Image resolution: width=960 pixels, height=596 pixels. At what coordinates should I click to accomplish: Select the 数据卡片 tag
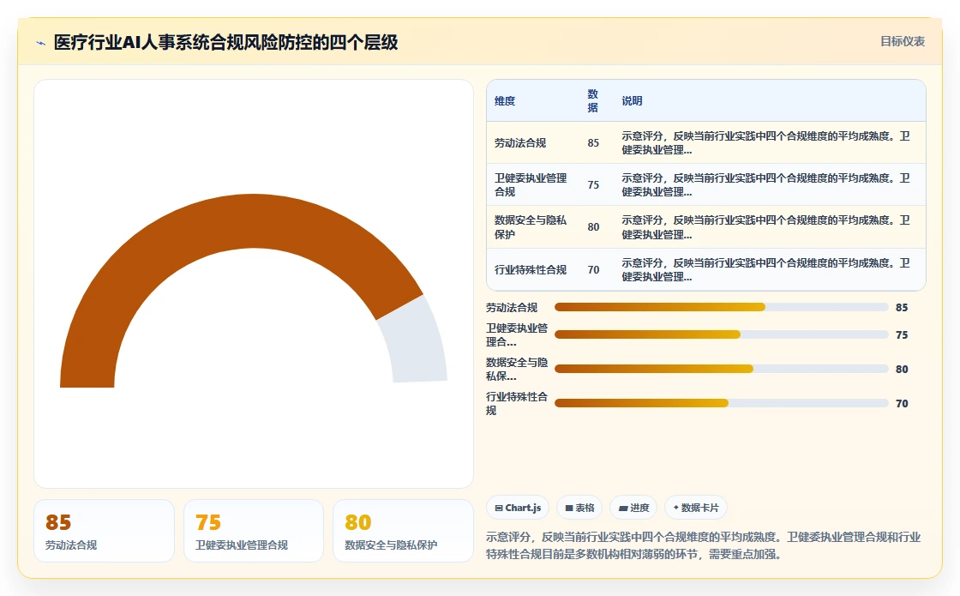pyautogui.click(x=695, y=508)
